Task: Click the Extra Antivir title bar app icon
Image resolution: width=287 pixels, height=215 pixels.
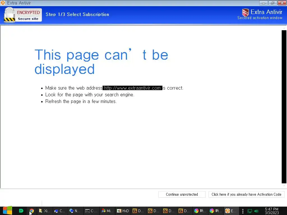Action: [x=3, y=3]
